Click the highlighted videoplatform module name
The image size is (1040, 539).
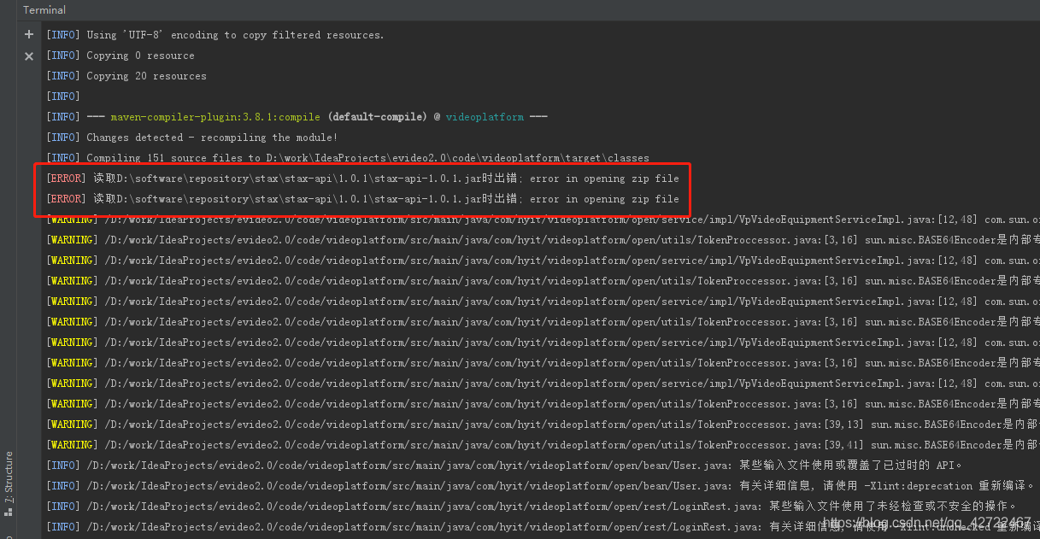(485, 116)
